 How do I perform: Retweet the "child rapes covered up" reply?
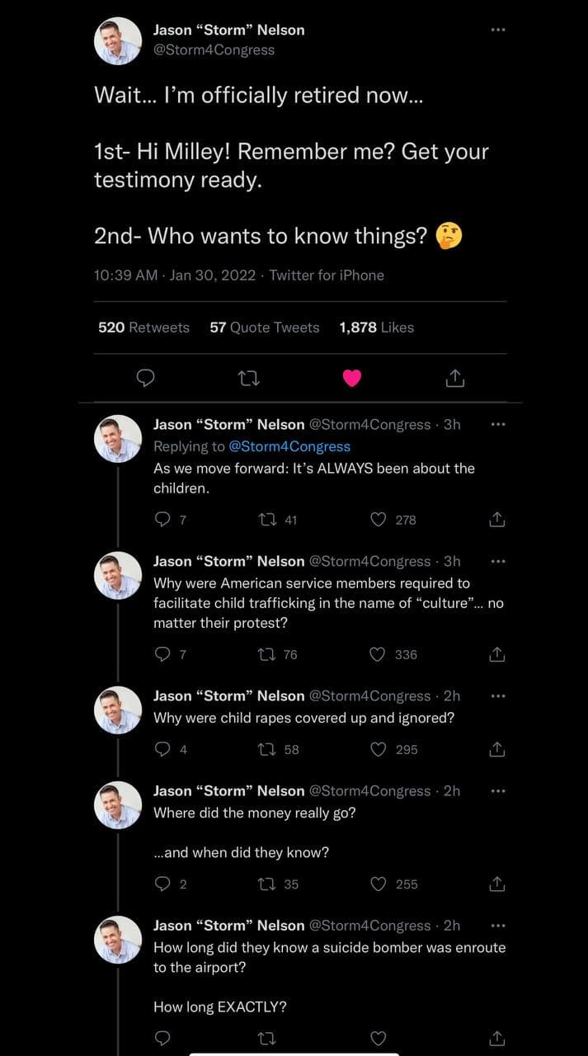coord(266,749)
